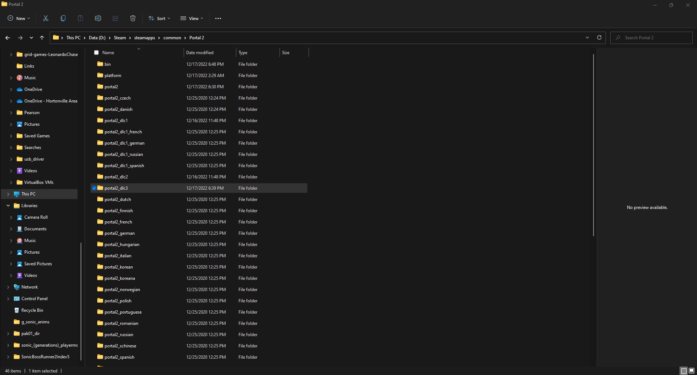This screenshot has height=375, width=697.
Task: Select Pearson in the navigation pane
Action: pyautogui.click(x=32, y=113)
